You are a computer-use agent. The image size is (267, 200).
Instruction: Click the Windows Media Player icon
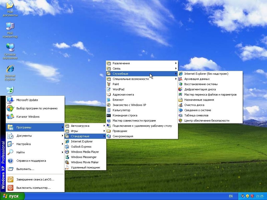tap(67, 152)
